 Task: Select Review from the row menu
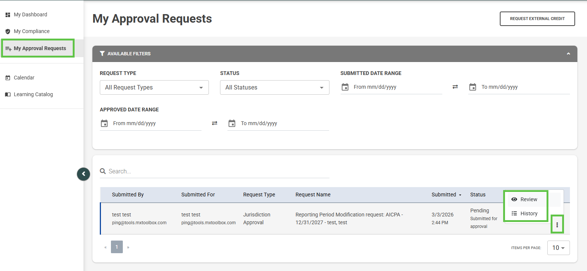528,199
